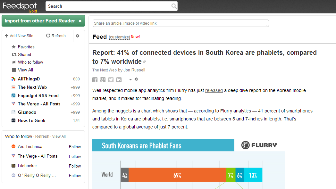Image resolution: width=336 pixels, height=189 pixels.
Task: Follow Lifehacker
Action: pyautogui.click(x=75, y=166)
